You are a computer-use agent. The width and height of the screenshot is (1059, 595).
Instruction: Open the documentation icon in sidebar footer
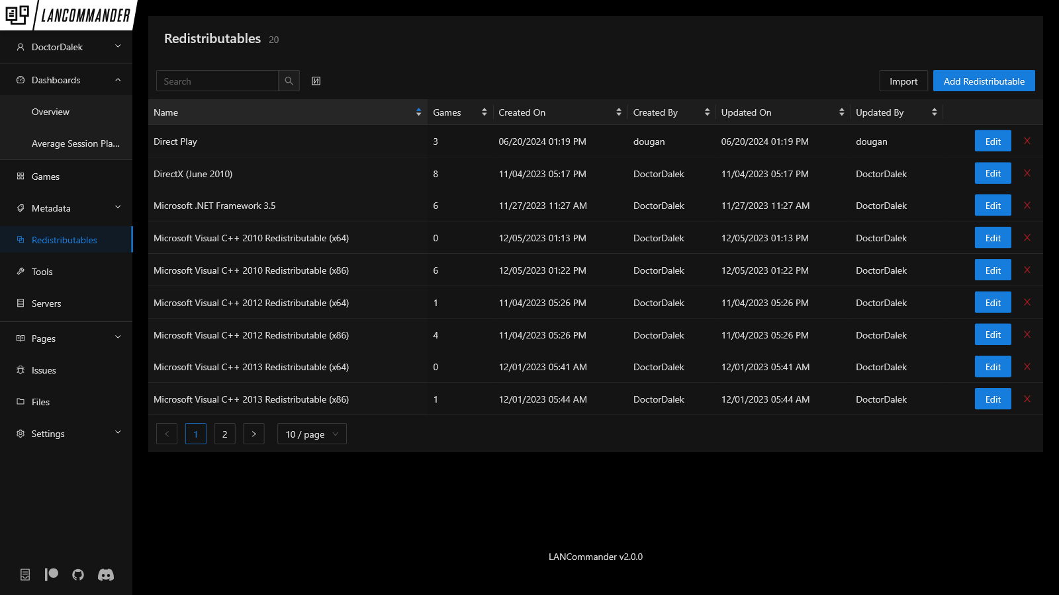(25, 575)
